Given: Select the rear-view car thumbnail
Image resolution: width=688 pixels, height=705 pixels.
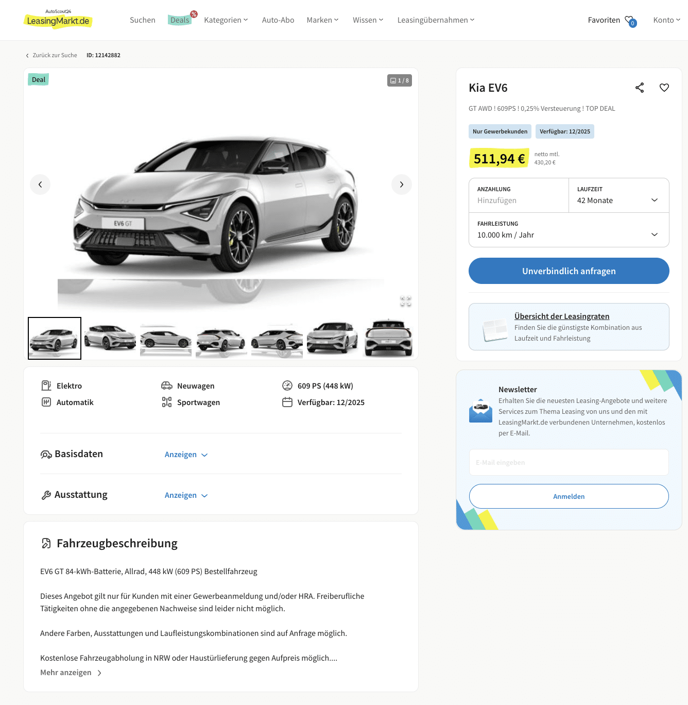Looking at the screenshot, I should 388,339.
